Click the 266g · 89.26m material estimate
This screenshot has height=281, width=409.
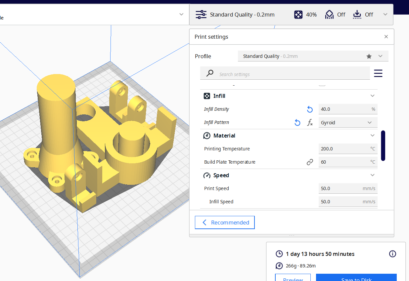coord(300,266)
